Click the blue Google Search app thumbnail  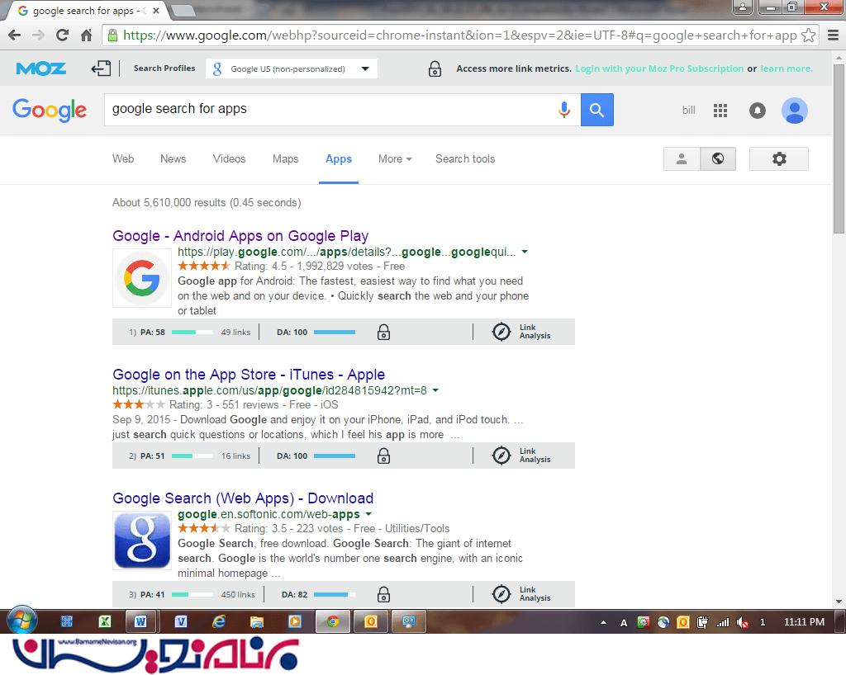tap(142, 540)
